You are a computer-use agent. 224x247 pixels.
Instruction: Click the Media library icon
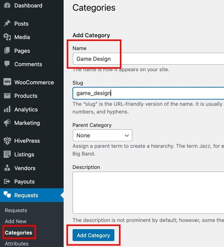pos(7,37)
